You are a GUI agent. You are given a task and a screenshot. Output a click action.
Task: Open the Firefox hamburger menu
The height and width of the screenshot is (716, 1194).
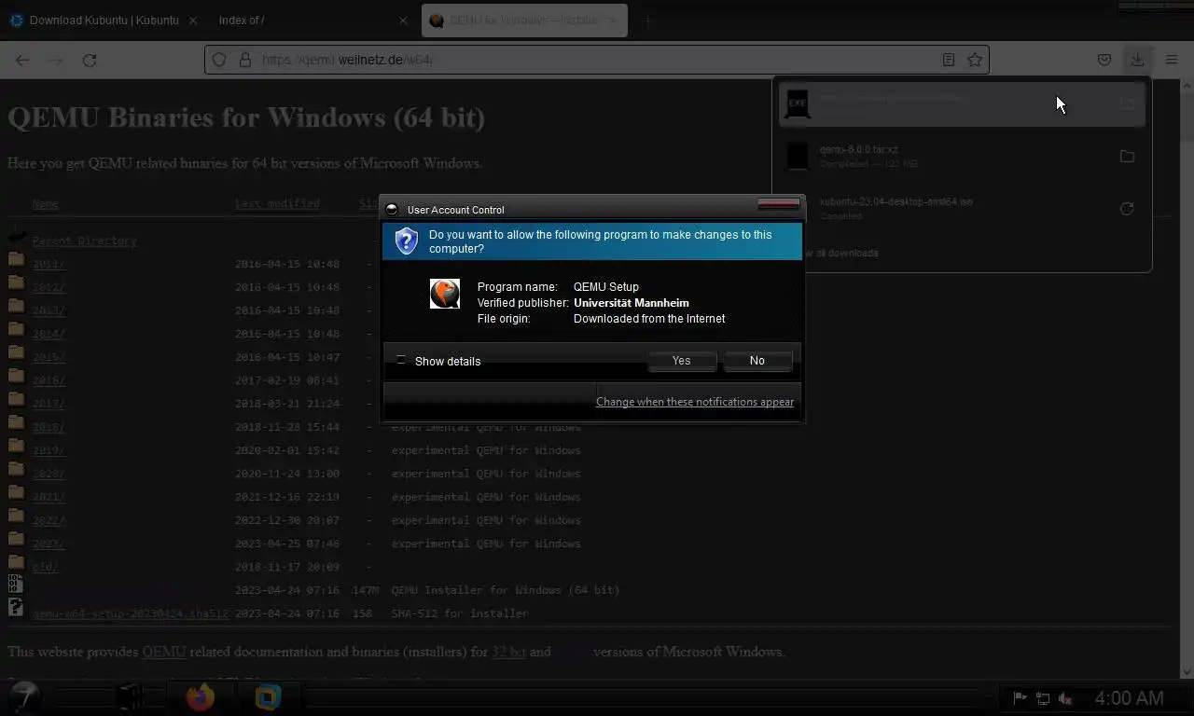pyautogui.click(x=1172, y=60)
